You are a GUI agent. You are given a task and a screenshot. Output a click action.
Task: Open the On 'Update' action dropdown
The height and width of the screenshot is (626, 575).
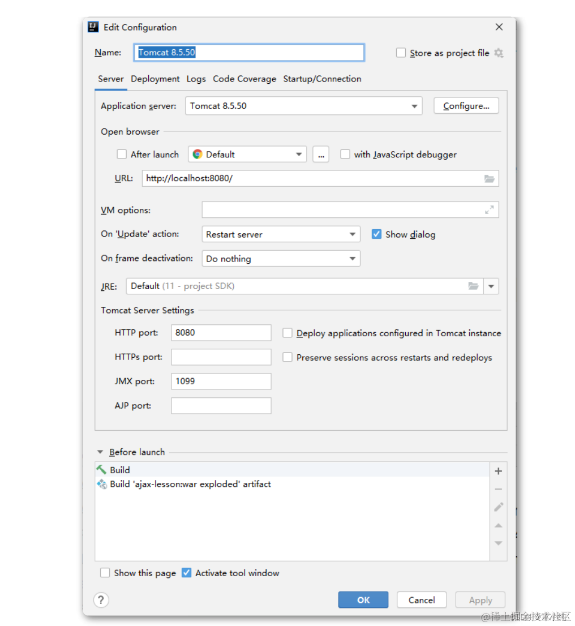(x=281, y=234)
